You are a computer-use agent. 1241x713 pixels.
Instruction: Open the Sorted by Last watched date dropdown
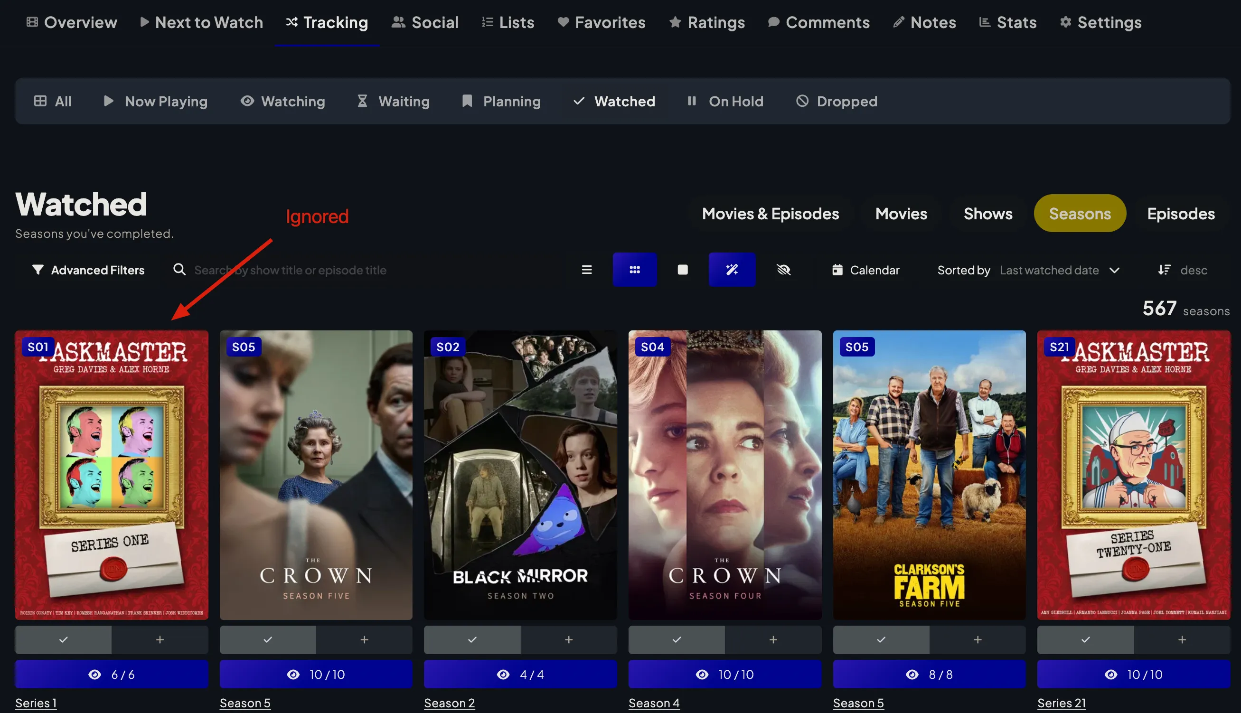coord(1028,270)
